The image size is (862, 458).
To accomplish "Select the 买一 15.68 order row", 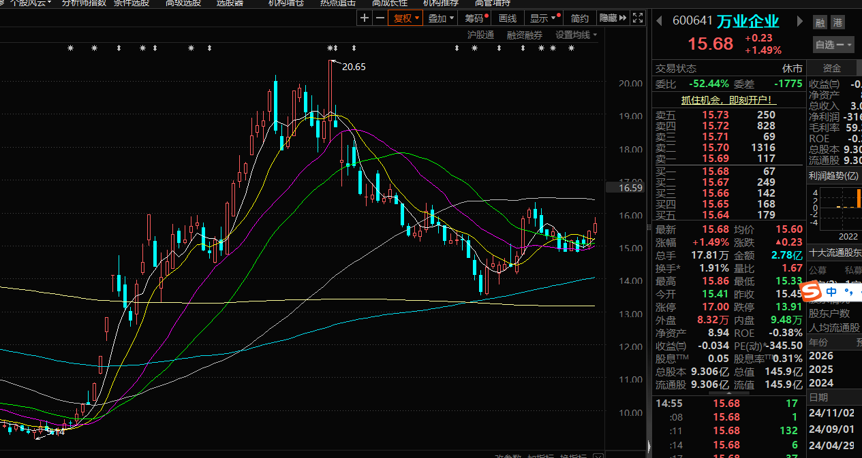I will point(728,171).
